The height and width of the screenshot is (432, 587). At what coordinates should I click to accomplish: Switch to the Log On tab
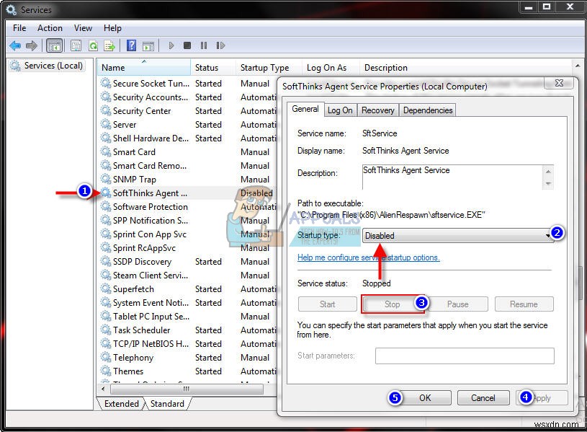(340, 110)
